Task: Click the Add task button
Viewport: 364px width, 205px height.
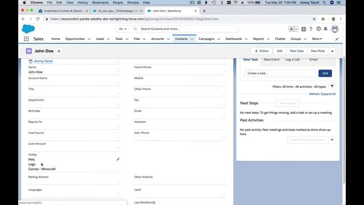Action: tap(325, 73)
